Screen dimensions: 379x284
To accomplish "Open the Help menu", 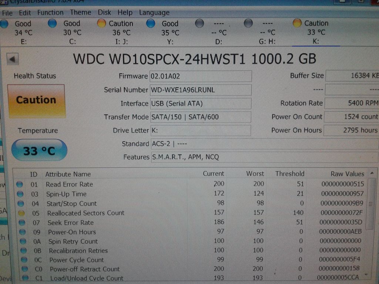I will point(125,12).
